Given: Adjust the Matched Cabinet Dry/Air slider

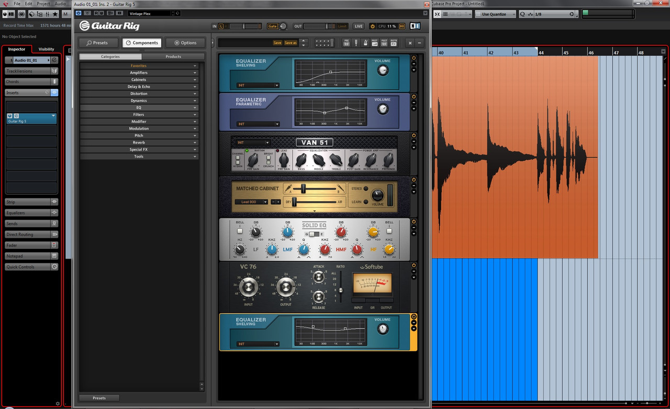Looking at the screenshot, I should 294,202.
